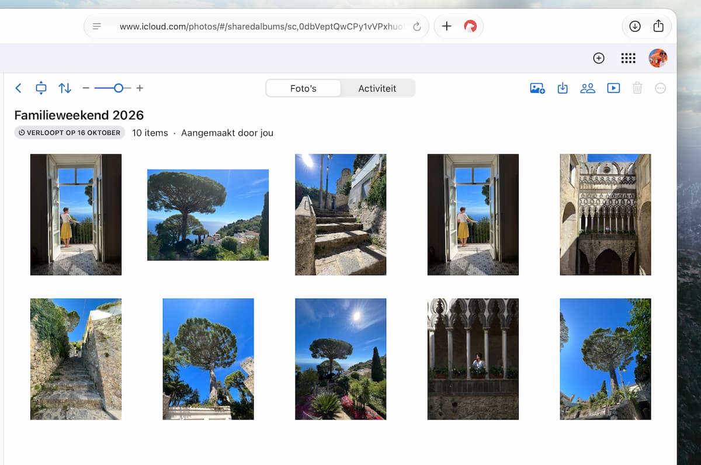Click the Familieweekend 2026 album title

pos(79,115)
